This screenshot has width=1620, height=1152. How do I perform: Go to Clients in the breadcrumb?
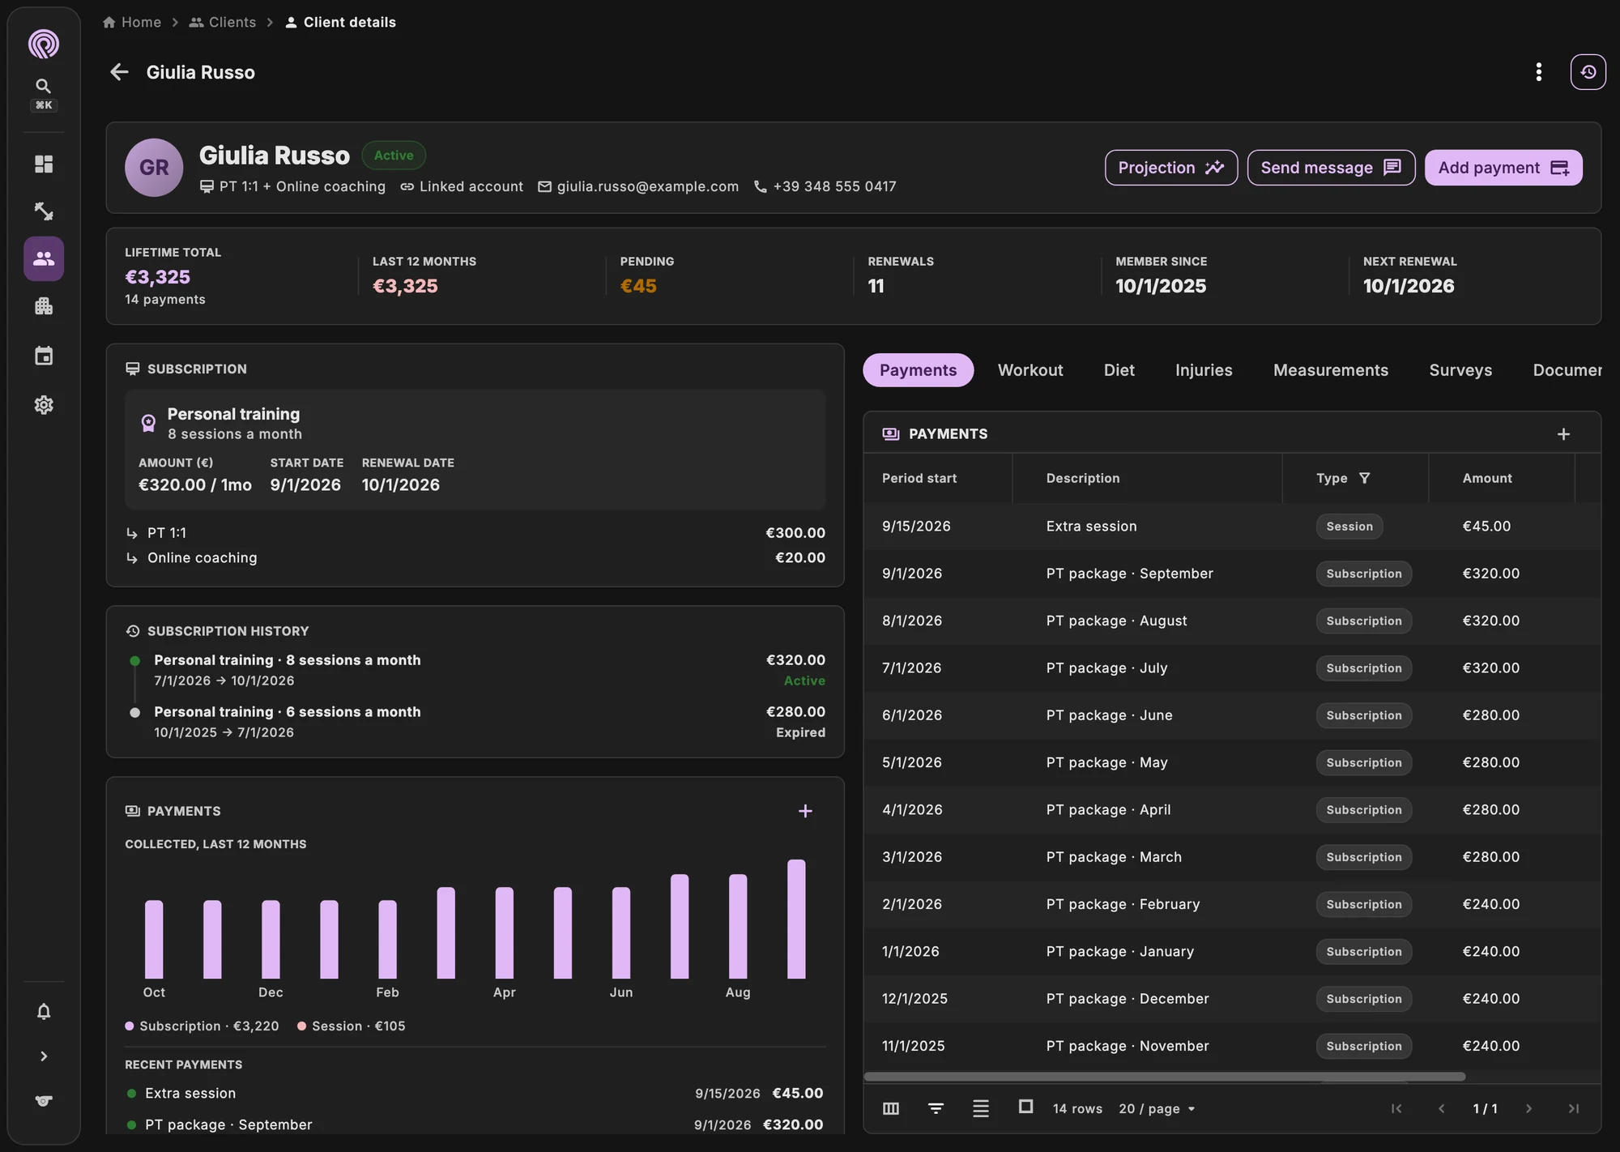(223, 22)
